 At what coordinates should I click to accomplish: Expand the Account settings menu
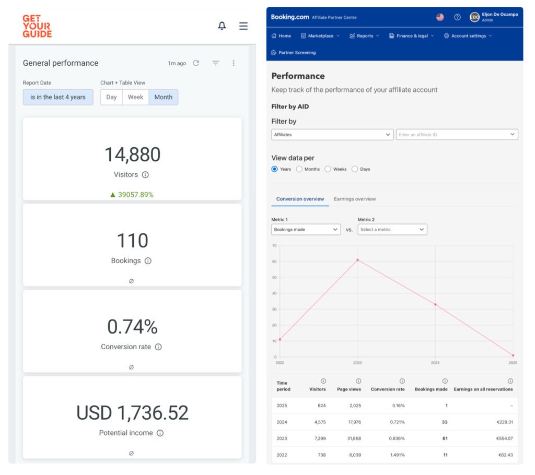468,36
